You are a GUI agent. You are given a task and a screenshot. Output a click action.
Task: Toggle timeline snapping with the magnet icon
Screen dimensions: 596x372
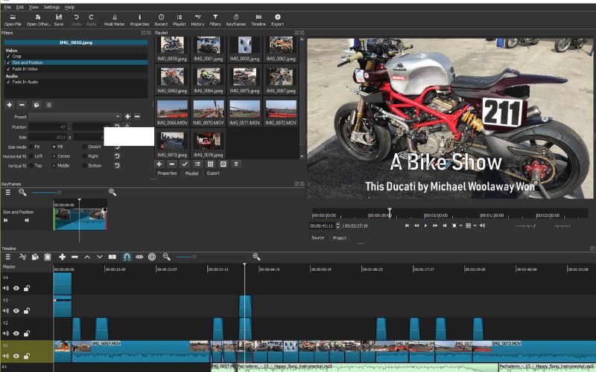coord(127,257)
